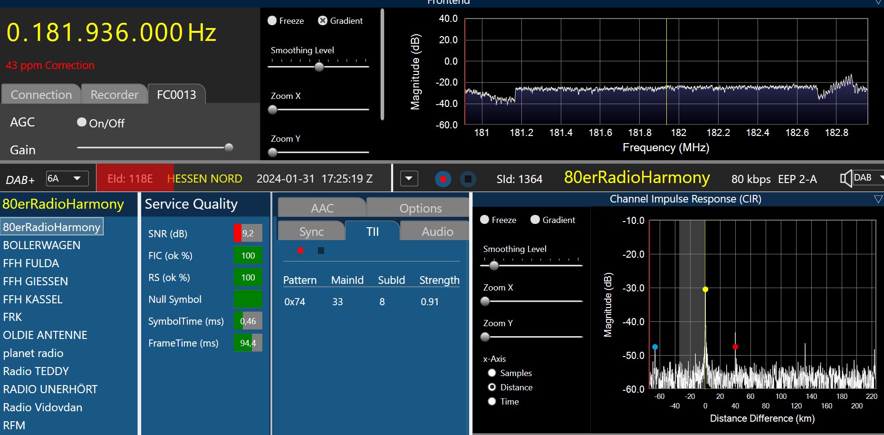Image resolution: width=884 pixels, height=435 pixels.
Task: Collapse the Channel Impulse Response panel triangle
Action: (878, 199)
